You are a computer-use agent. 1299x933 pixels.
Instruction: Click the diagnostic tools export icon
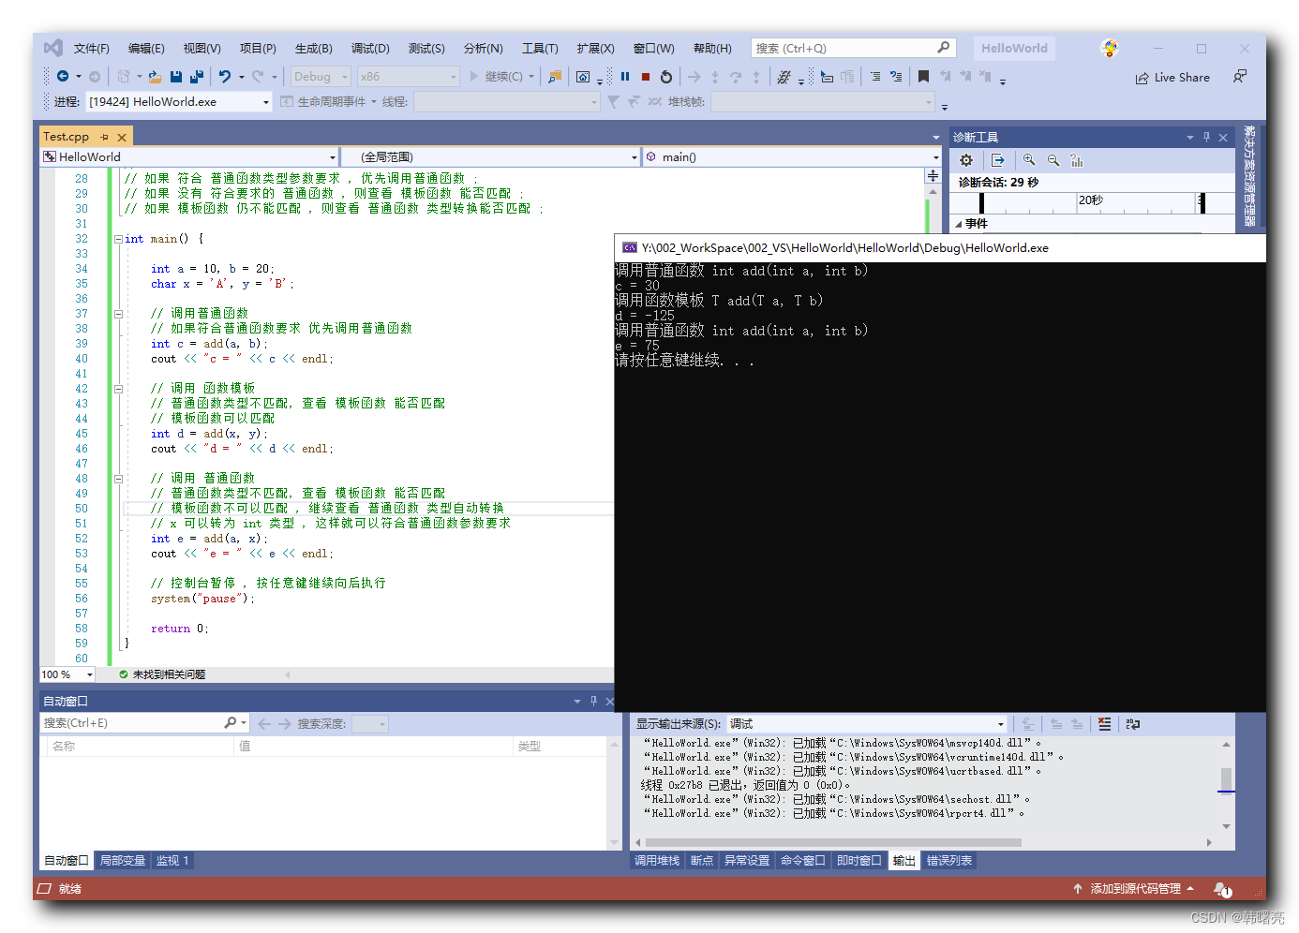pyautogui.click(x=998, y=160)
